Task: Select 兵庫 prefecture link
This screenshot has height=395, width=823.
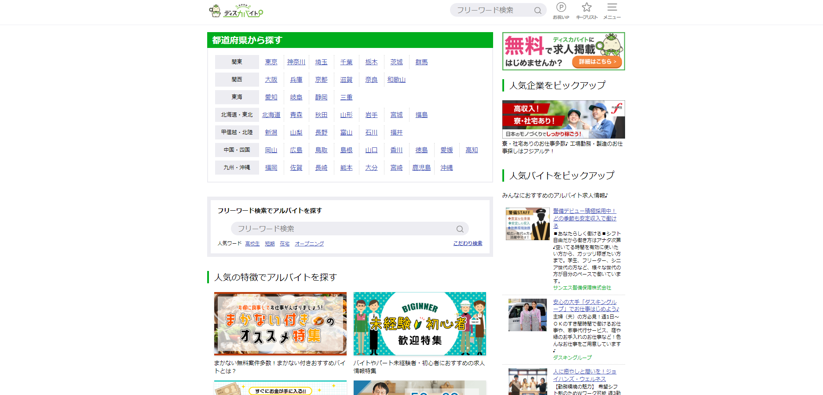Action: point(296,80)
